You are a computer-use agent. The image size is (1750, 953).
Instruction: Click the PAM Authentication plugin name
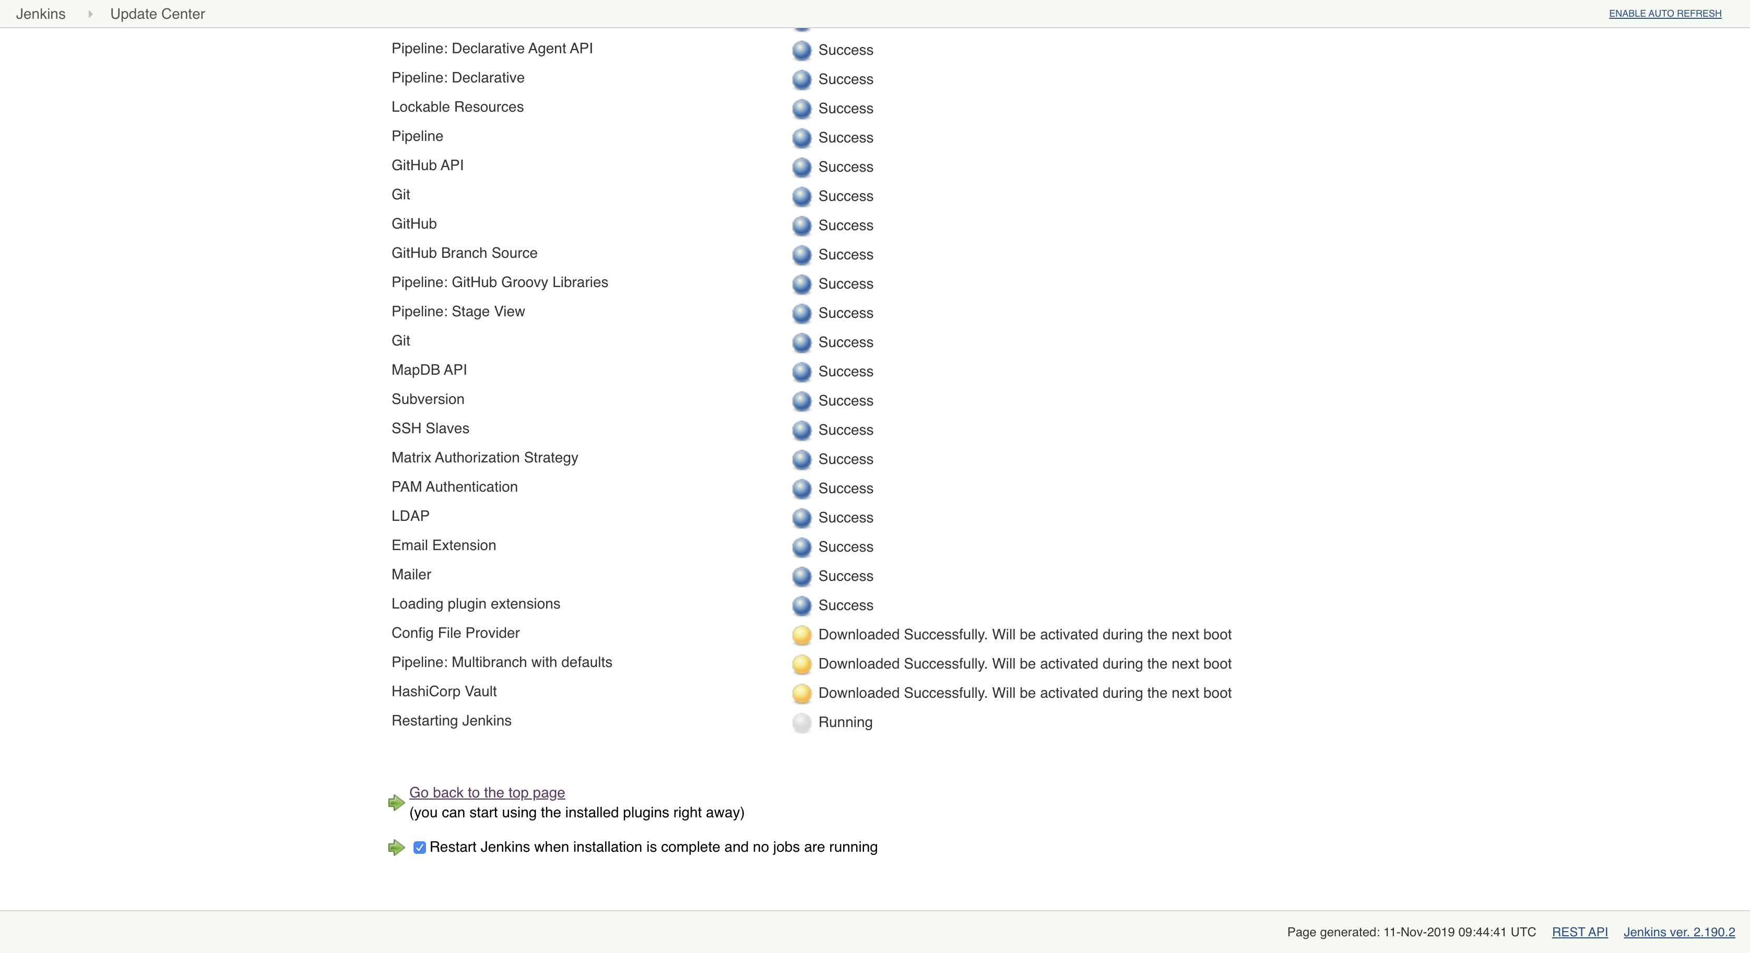coord(455,487)
